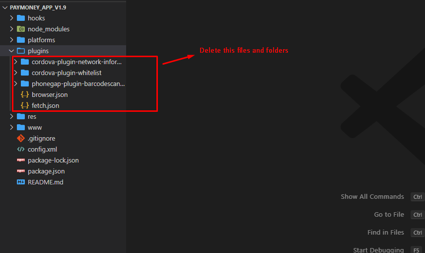Select the res folder

[32, 116]
